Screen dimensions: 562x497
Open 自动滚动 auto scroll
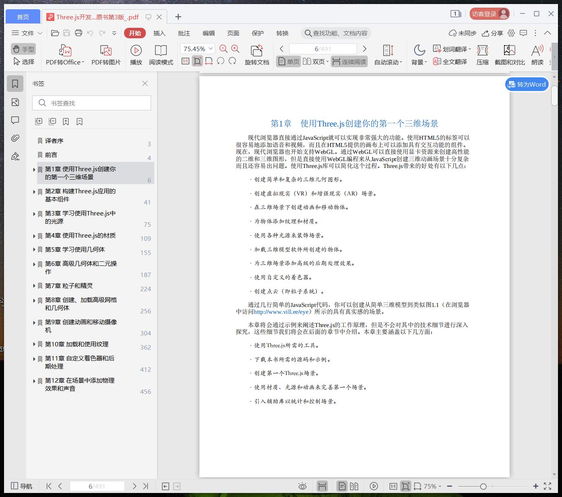[x=388, y=55]
